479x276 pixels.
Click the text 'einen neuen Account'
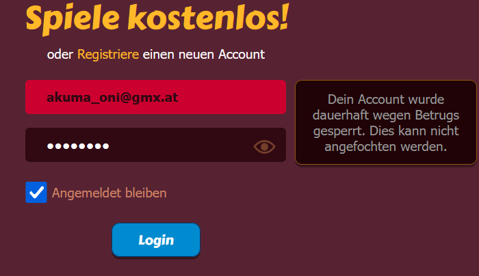pyautogui.click(x=204, y=54)
